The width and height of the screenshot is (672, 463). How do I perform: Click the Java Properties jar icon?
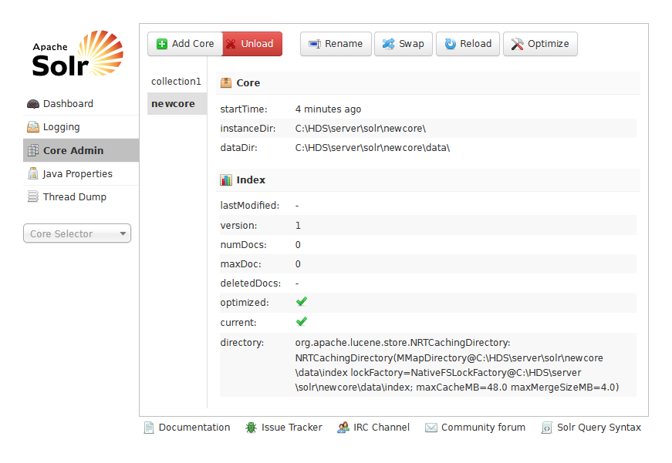click(x=33, y=174)
